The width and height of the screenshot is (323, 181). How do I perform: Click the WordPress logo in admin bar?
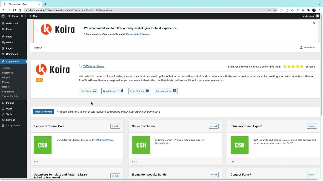click(3, 16)
